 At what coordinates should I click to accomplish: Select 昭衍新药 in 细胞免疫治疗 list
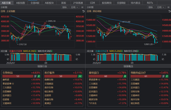click(x=149, y=103)
